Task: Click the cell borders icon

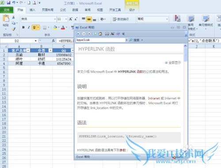Action: 45,27
